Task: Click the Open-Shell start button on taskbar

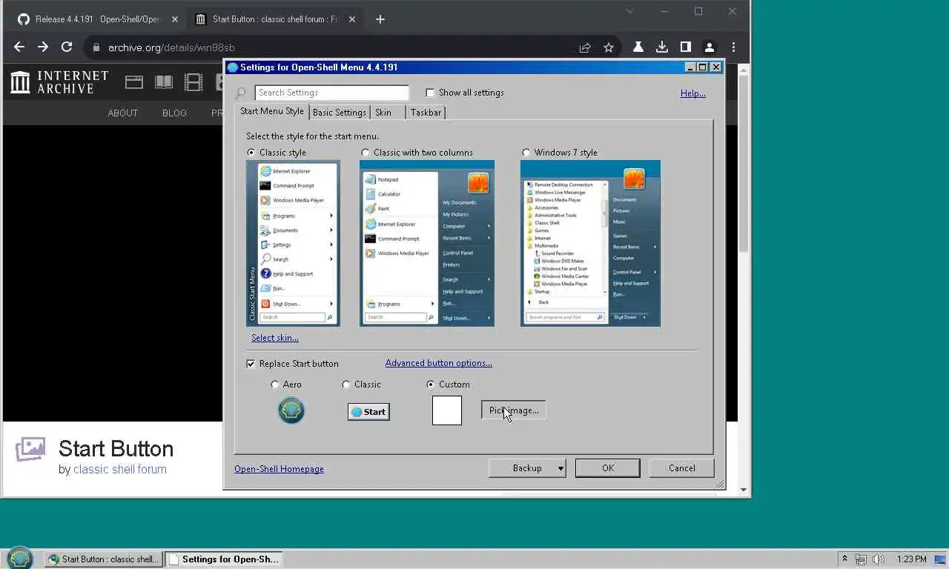Action: coord(19,559)
